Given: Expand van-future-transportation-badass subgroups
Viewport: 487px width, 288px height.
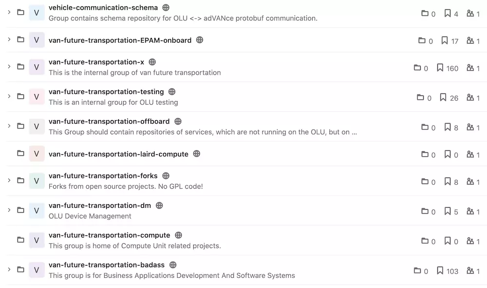Looking at the screenshot, I should click(9, 270).
